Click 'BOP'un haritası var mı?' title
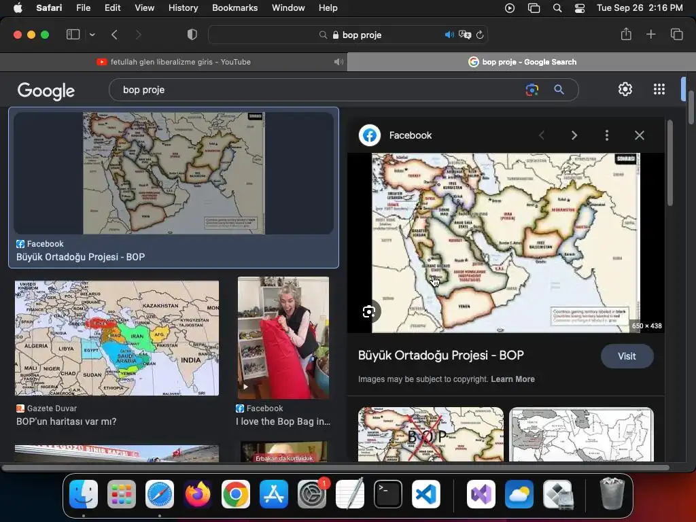Screen dimensions: 696x522 pos(66,421)
